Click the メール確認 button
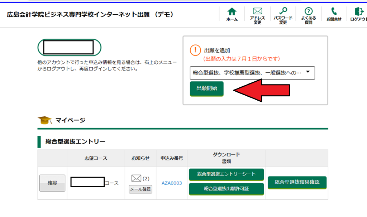 140,189
